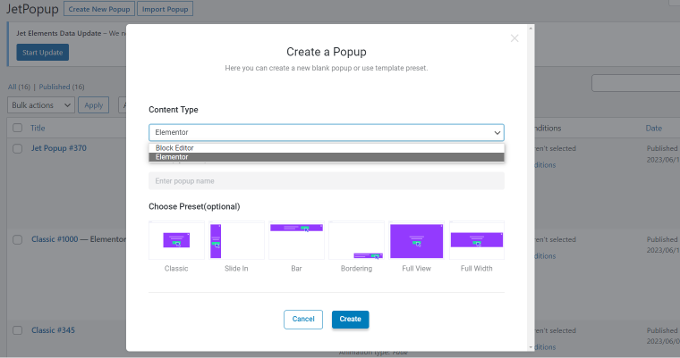The height and width of the screenshot is (358, 680).
Task: Toggle the select-all checkbox beside Title
Action: tap(17, 128)
